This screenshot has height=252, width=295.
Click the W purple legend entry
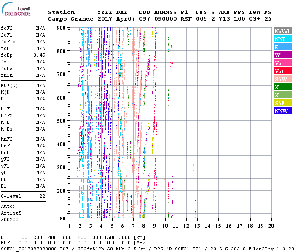[x=283, y=55]
